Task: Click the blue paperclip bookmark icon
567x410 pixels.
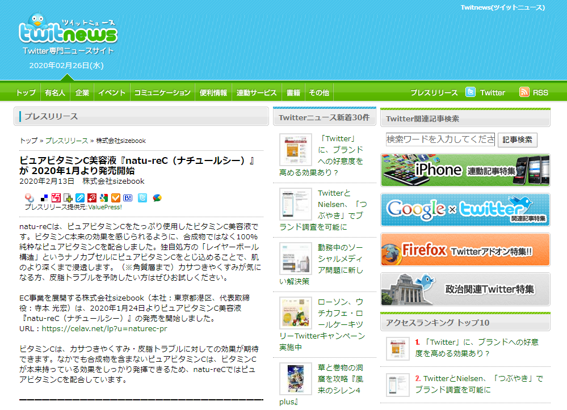Action: pos(80,198)
